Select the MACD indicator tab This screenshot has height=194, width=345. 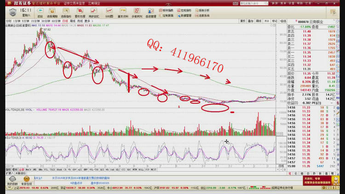(x=28, y=169)
